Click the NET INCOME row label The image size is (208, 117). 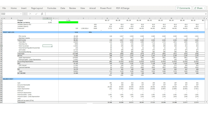pos(21,73)
